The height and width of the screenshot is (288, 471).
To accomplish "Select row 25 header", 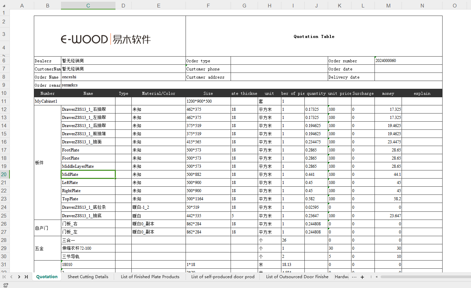I will pyautogui.click(x=5, y=215).
